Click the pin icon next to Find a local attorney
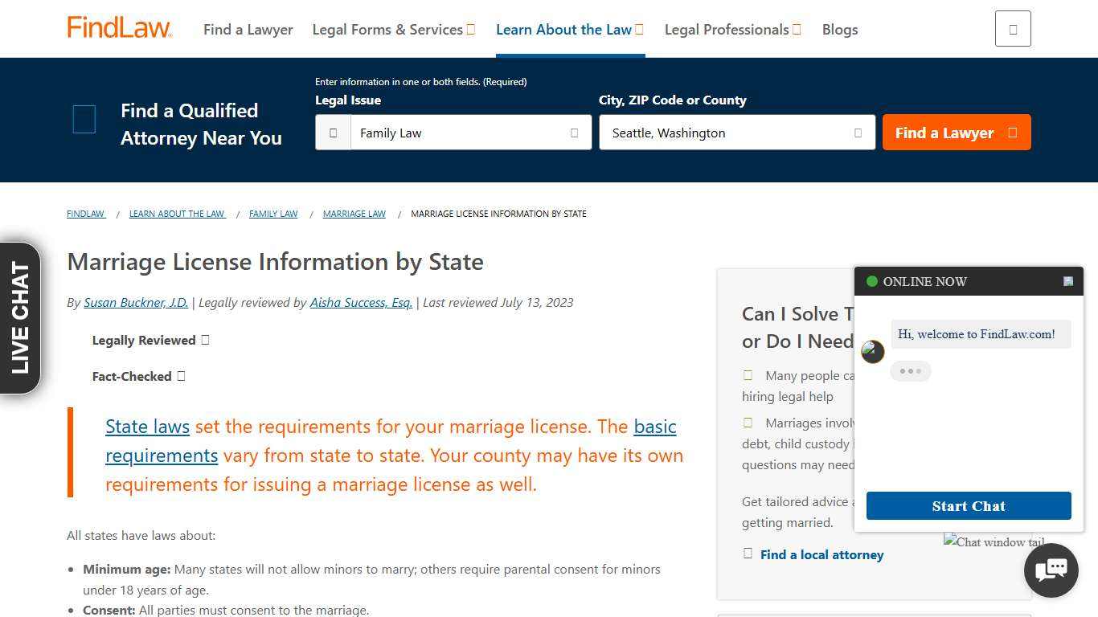Screen dimensions: 1098x617 click(x=748, y=554)
